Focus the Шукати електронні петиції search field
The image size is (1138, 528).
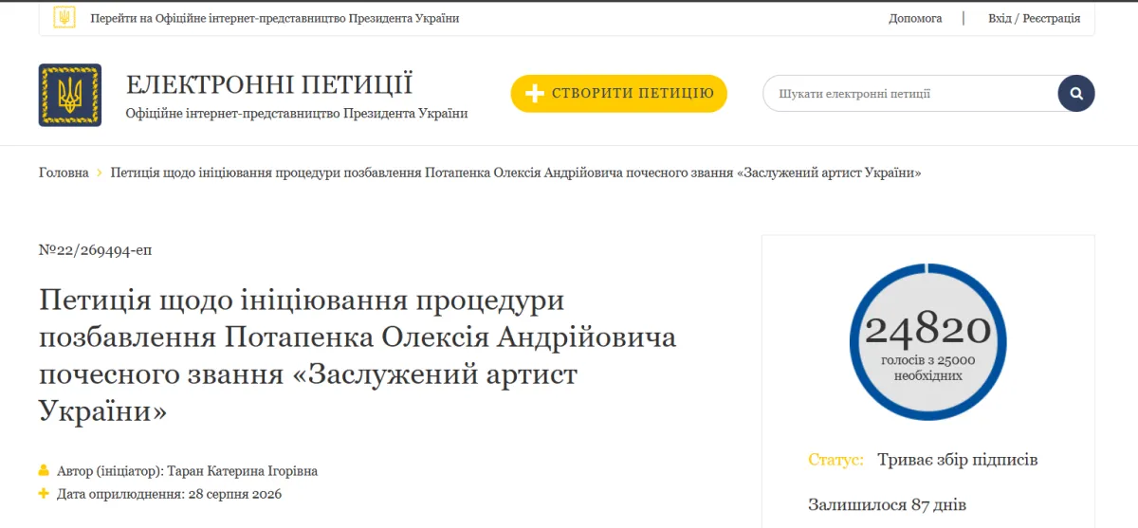tap(910, 94)
